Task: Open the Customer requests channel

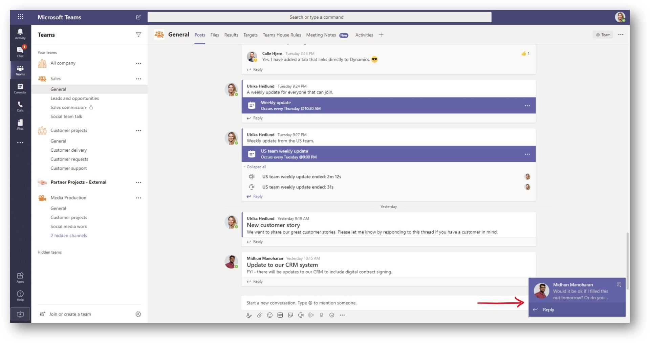Action: (x=69, y=159)
